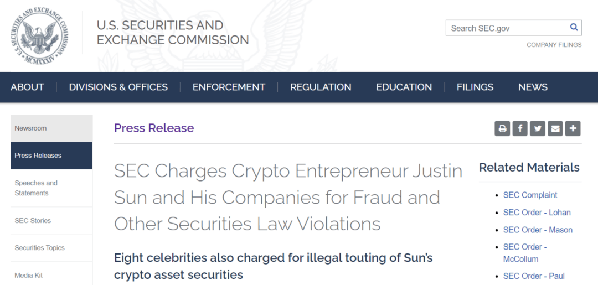This screenshot has height=285, width=598.
Task: Open the SEC Order - McCollum link
Action: click(x=525, y=253)
